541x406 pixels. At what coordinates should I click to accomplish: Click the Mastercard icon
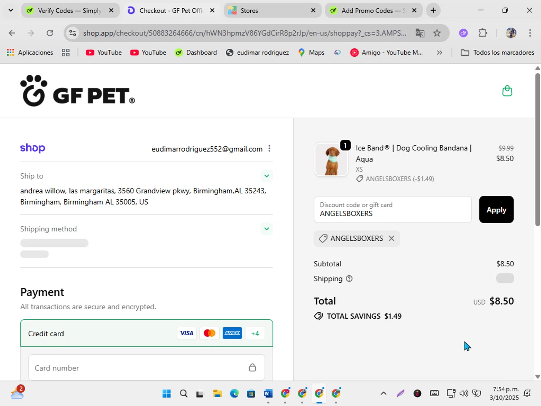coord(210,333)
